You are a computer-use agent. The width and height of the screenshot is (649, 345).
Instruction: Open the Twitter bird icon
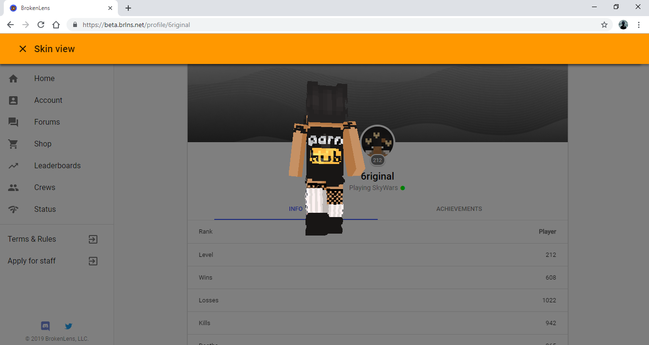click(68, 326)
